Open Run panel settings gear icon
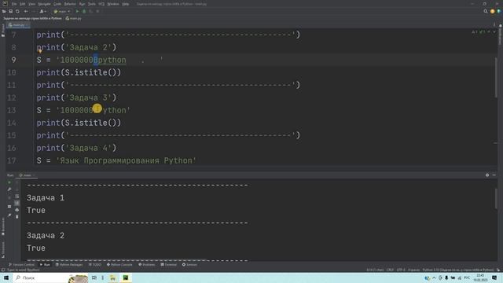The width and height of the screenshot is (503, 283). coord(487,175)
